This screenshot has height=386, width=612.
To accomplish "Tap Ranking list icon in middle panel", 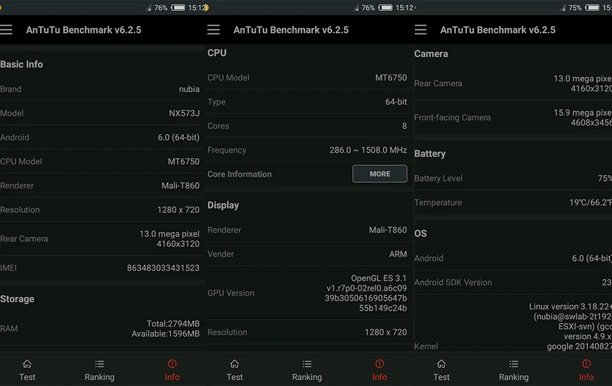I will [307, 363].
